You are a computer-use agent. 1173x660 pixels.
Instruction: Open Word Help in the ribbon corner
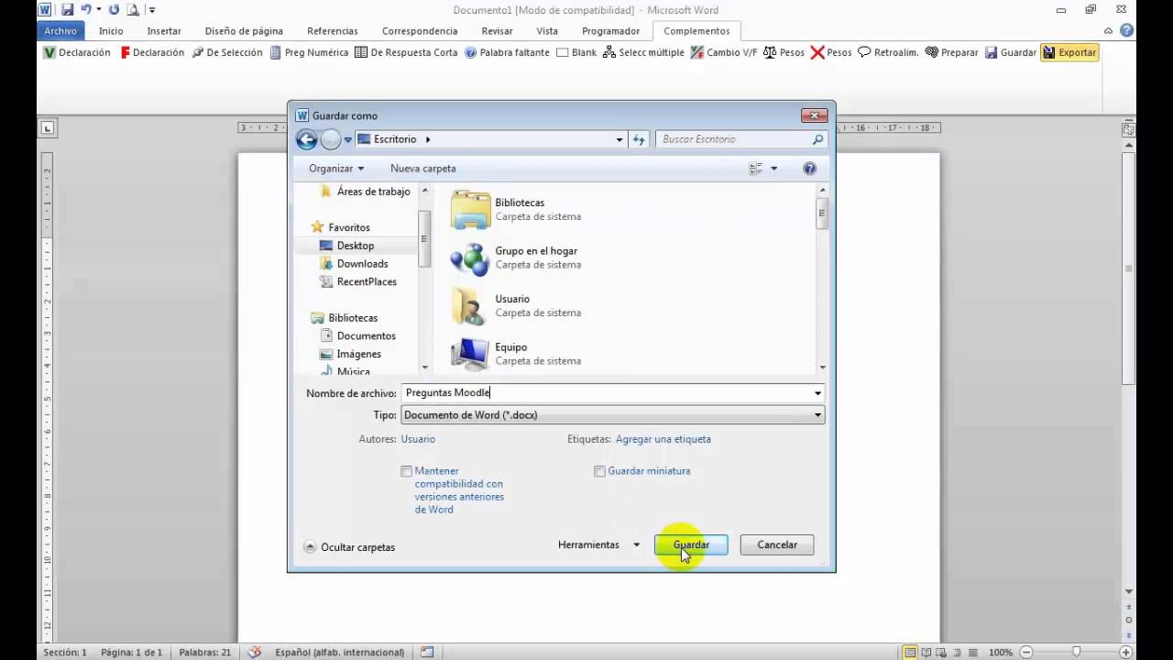(1126, 30)
